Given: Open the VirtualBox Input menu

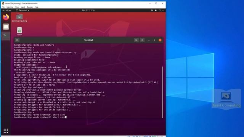Looking at the screenshot, I should coord(23,7).
